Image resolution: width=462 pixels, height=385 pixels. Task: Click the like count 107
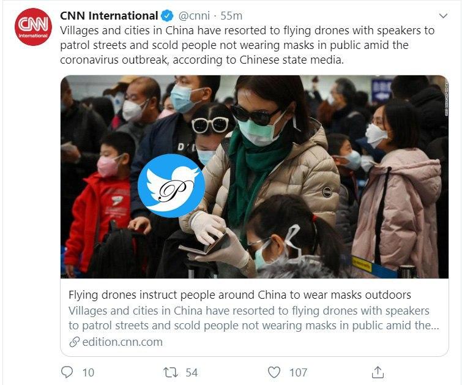(298, 373)
